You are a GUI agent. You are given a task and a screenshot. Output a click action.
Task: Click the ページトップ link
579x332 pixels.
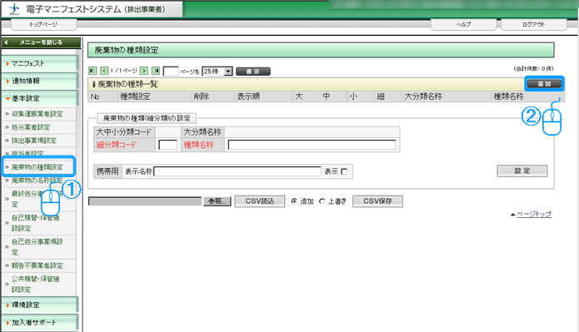click(534, 214)
